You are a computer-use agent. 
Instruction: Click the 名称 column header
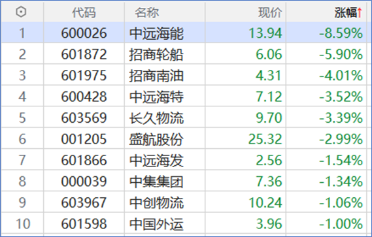147,12
